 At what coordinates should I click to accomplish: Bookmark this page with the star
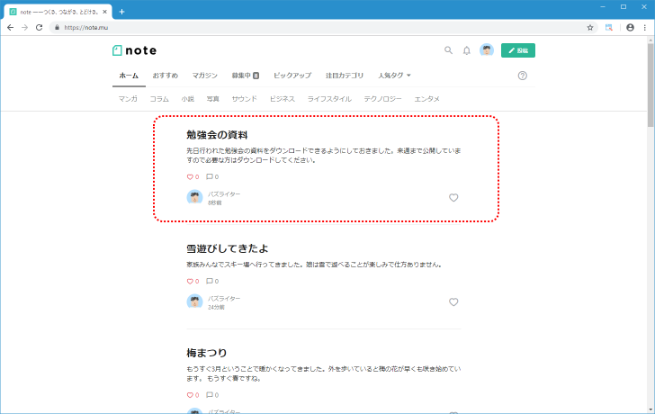pos(590,28)
